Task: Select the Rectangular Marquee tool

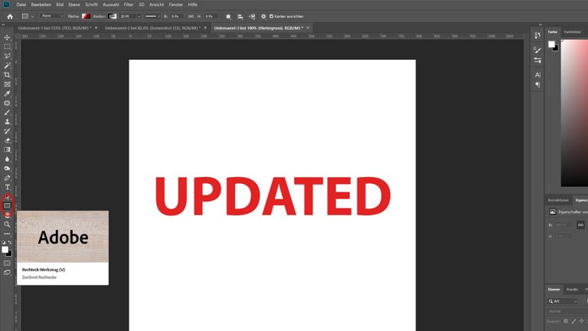Action: click(7, 47)
